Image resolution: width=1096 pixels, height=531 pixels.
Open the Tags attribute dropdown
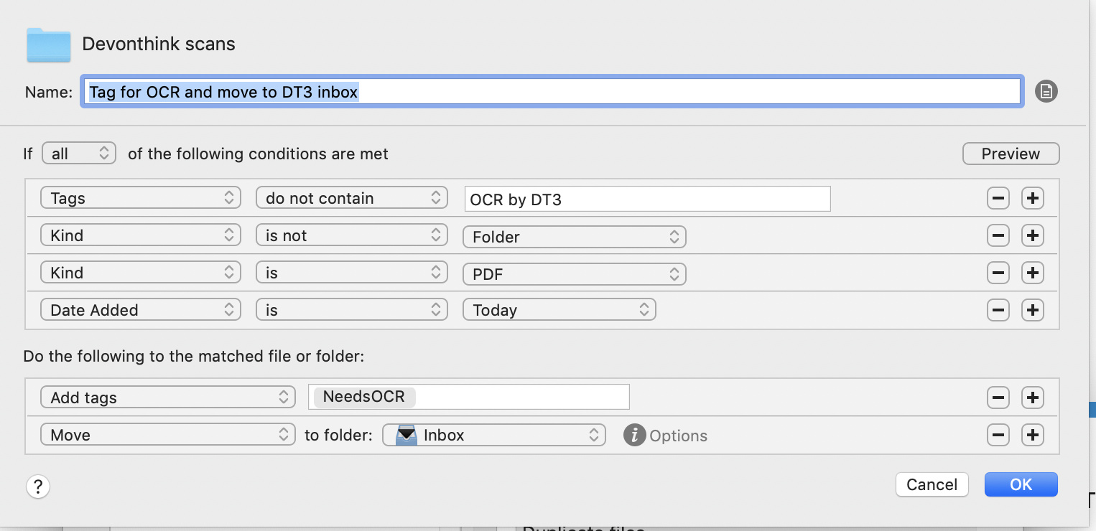[140, 197]
